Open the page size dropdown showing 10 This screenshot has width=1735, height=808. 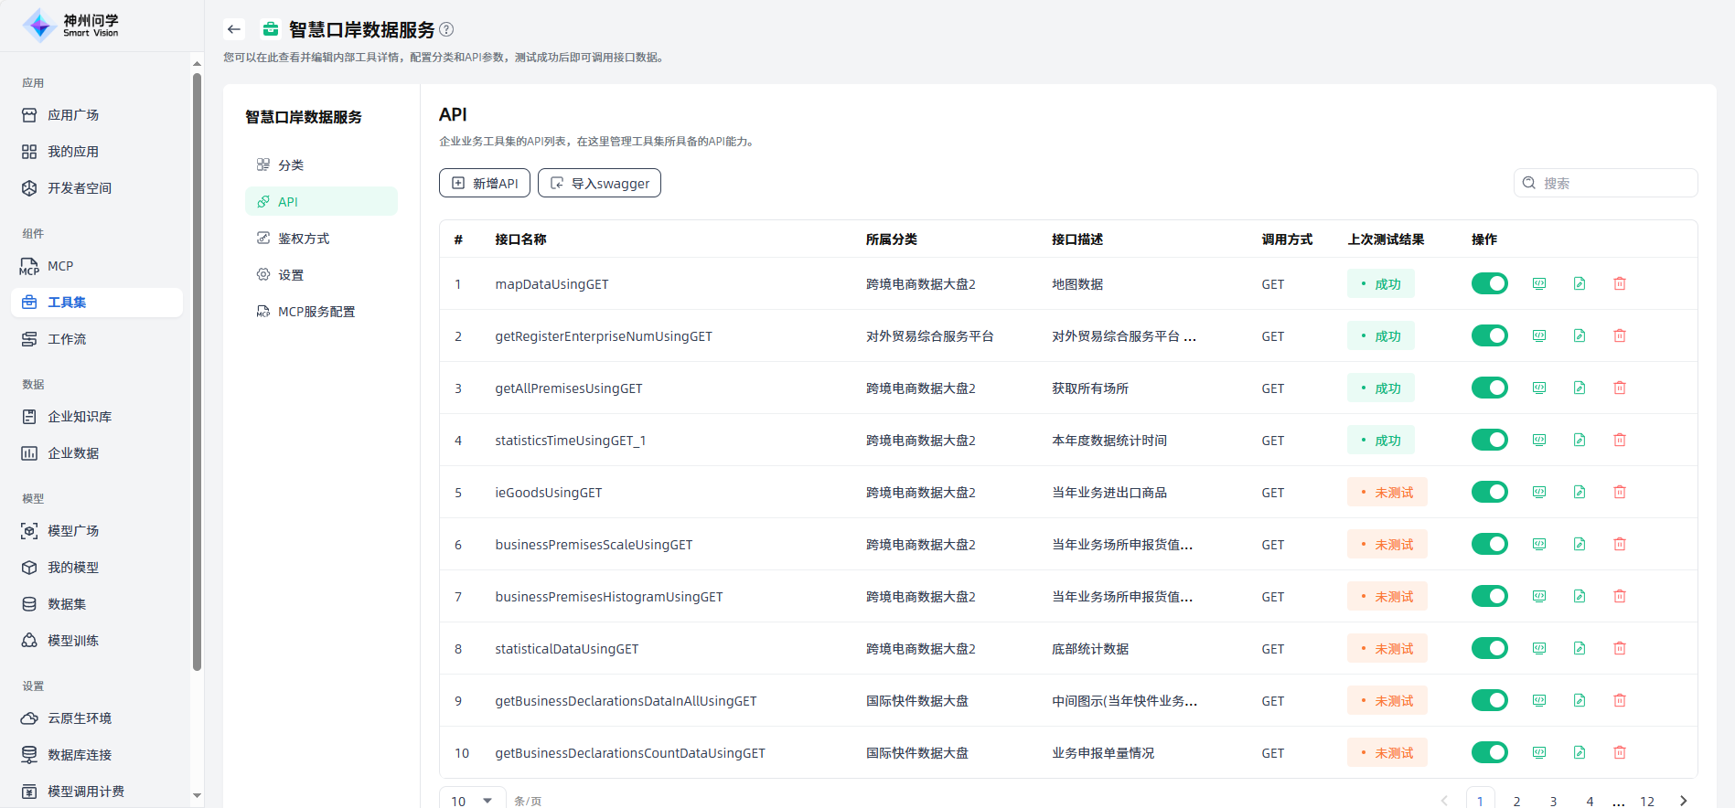[x=472, y=800]
